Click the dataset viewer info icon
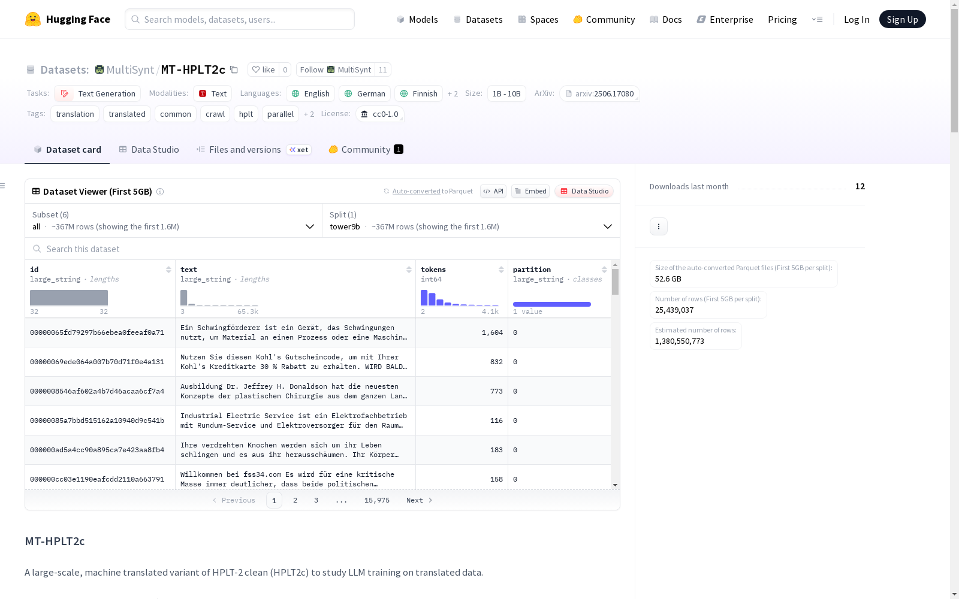The width and height of the screenshot is (959, 599). [x=160, y=192]
